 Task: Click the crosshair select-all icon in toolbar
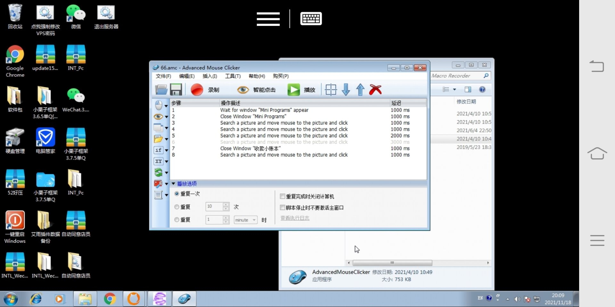tap(331, 90)
